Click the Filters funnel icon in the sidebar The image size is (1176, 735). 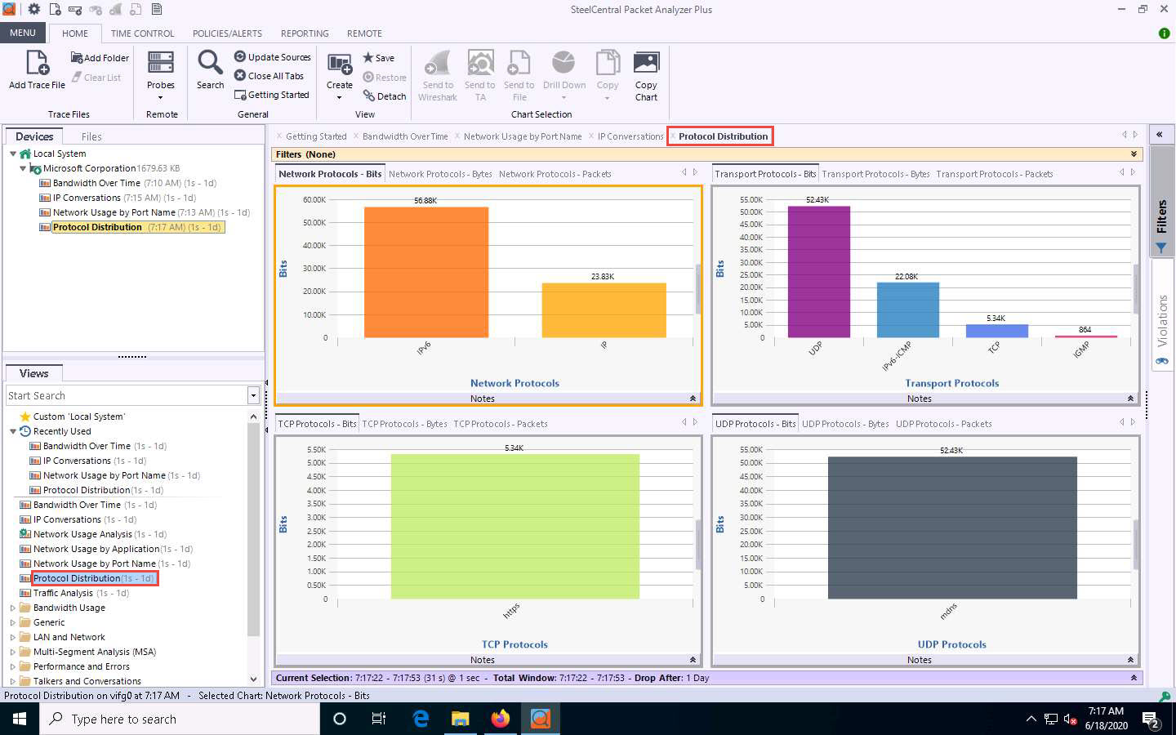(x=1161, y=248)
